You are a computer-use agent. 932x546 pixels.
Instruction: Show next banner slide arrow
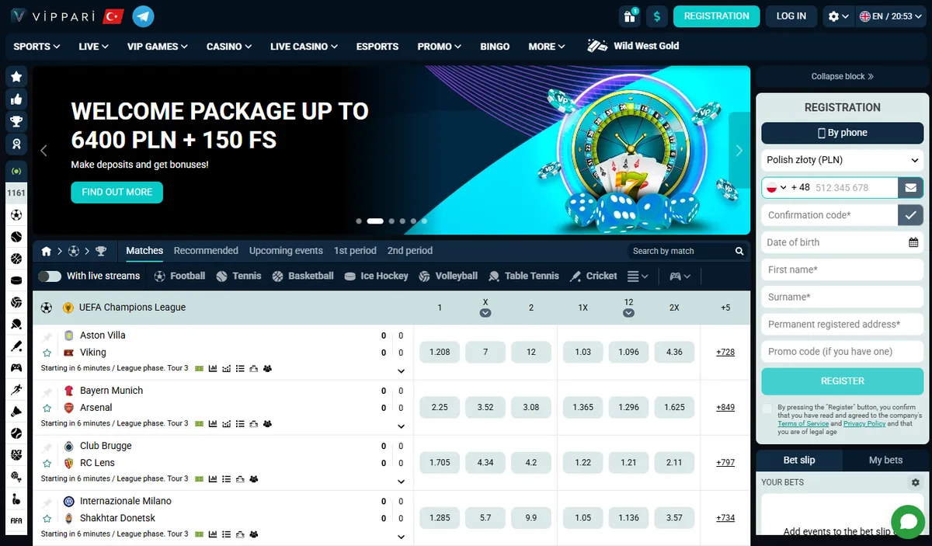pos(739,151)
